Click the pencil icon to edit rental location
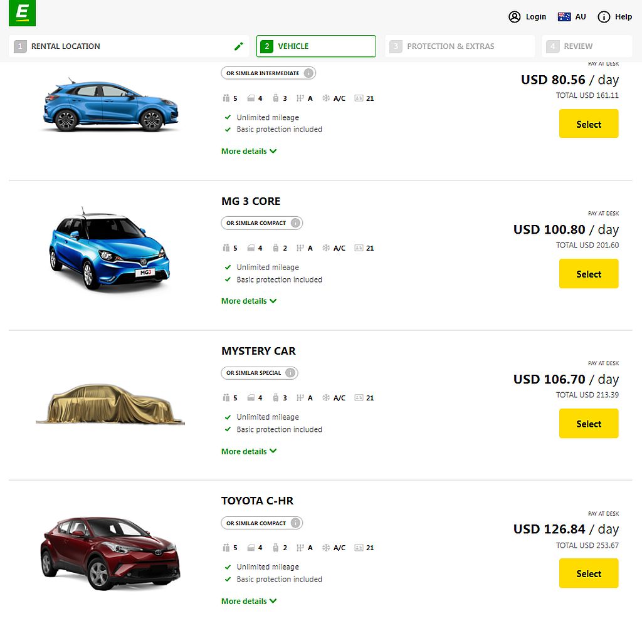This screenshot has height=626, width=642. point(238,46)
